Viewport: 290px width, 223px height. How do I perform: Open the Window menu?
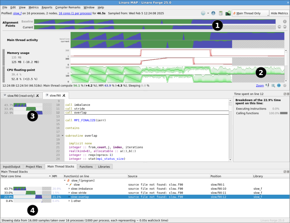[x=89, y=7]
